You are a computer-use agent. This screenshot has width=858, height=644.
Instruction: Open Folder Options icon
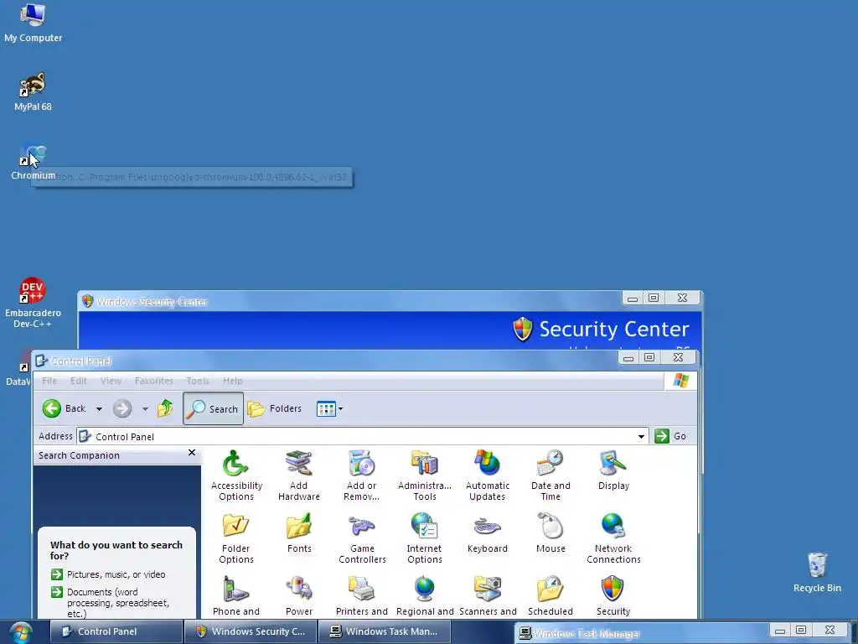[236, 538]
